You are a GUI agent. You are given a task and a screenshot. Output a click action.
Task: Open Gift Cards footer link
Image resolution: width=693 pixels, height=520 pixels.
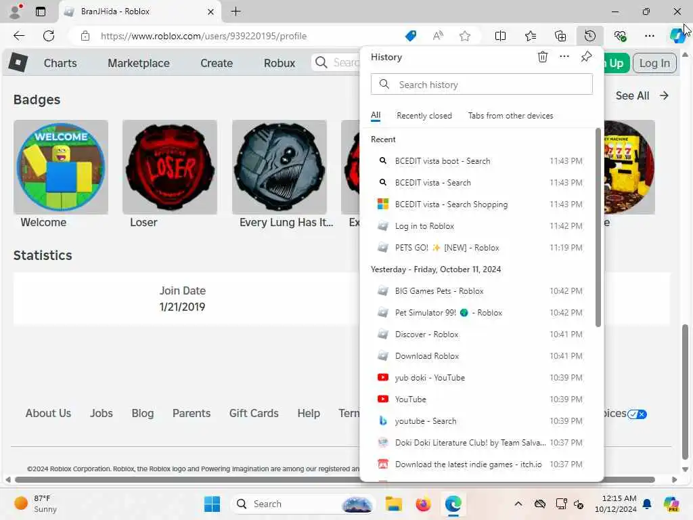pyautogui.click(x=254, y=413)
